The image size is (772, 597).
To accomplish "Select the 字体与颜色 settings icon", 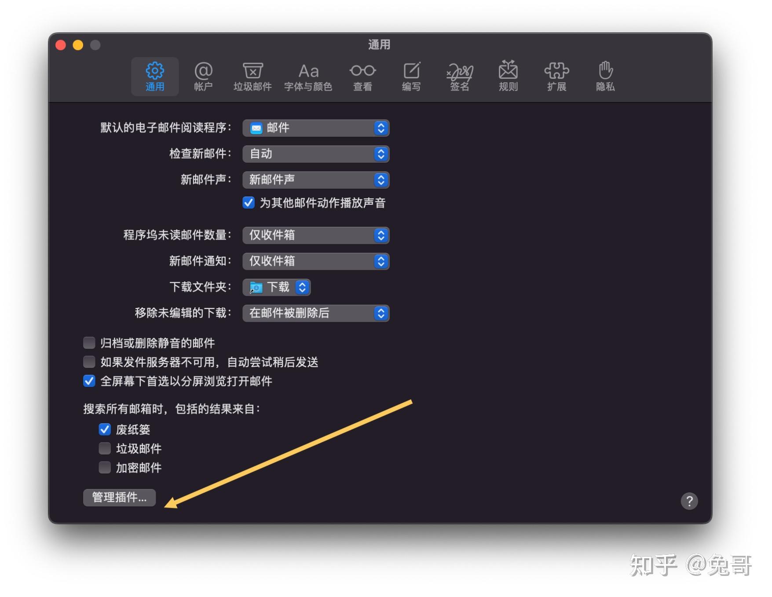I will coord(308,76).
